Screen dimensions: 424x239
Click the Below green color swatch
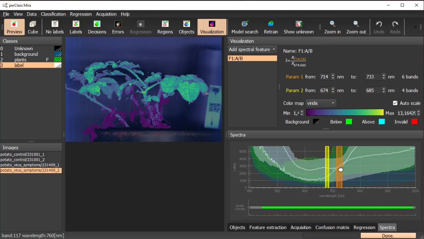(x=349, y=122)
